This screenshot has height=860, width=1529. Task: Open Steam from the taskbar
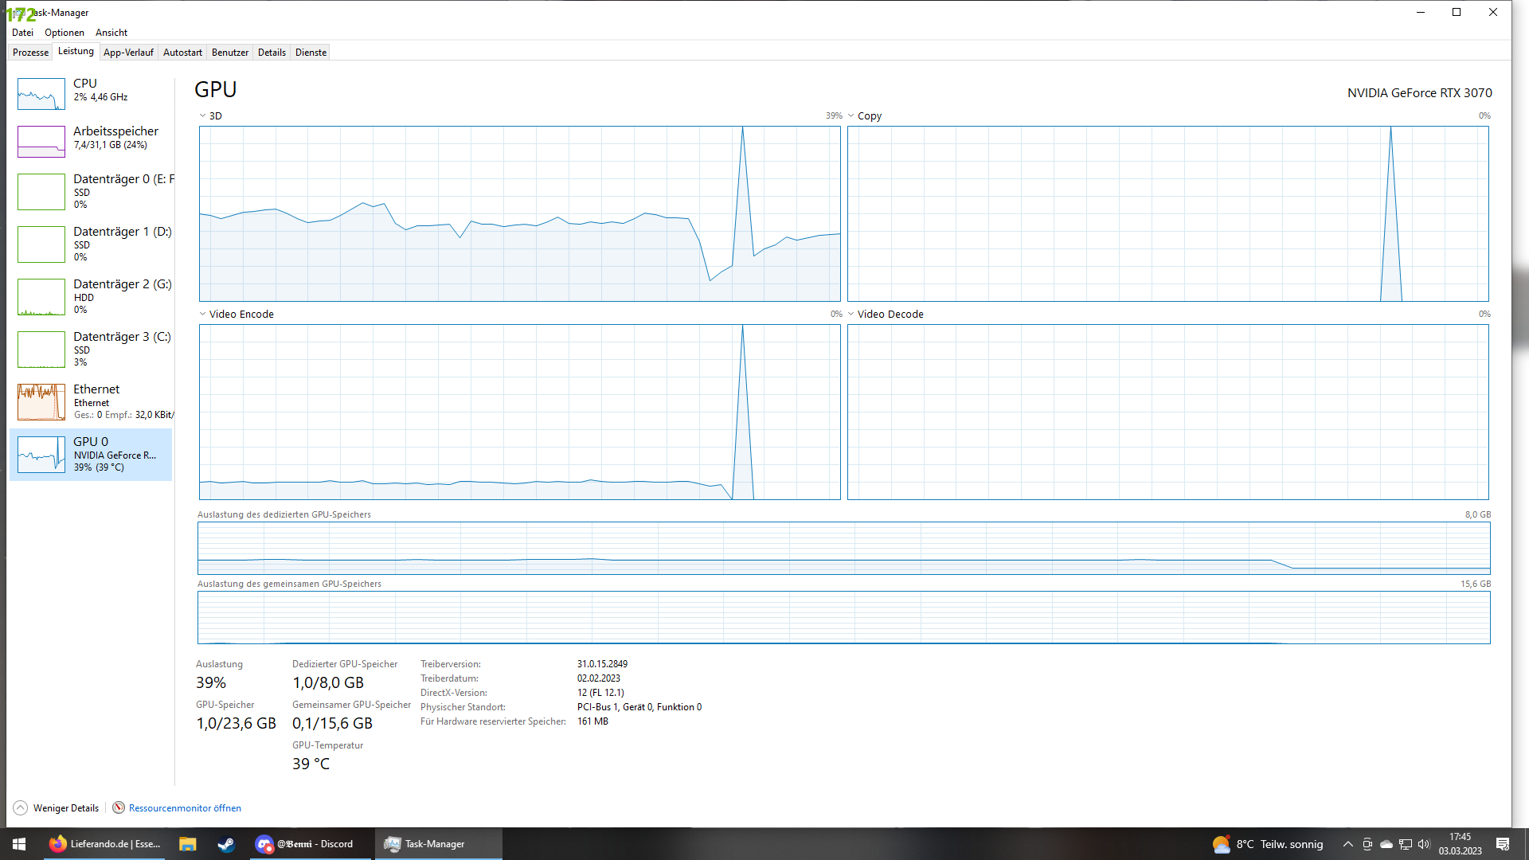click(x=226, y=844)
